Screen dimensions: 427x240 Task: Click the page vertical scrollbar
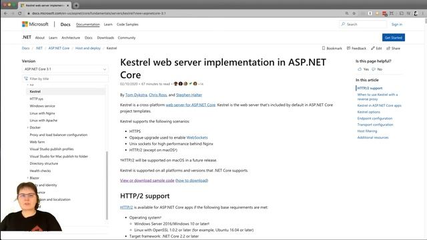(x=426, y=21)
